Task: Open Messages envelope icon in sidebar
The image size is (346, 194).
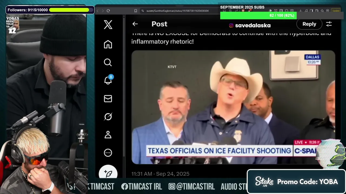Action: [108, 99]
